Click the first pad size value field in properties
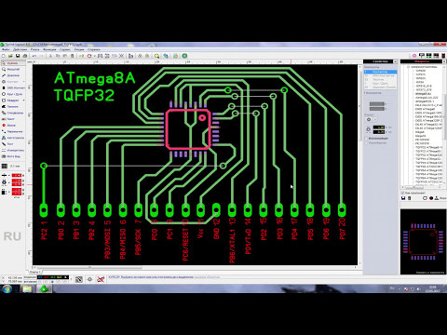Screen dimensions: 447x335 [378, 127]
